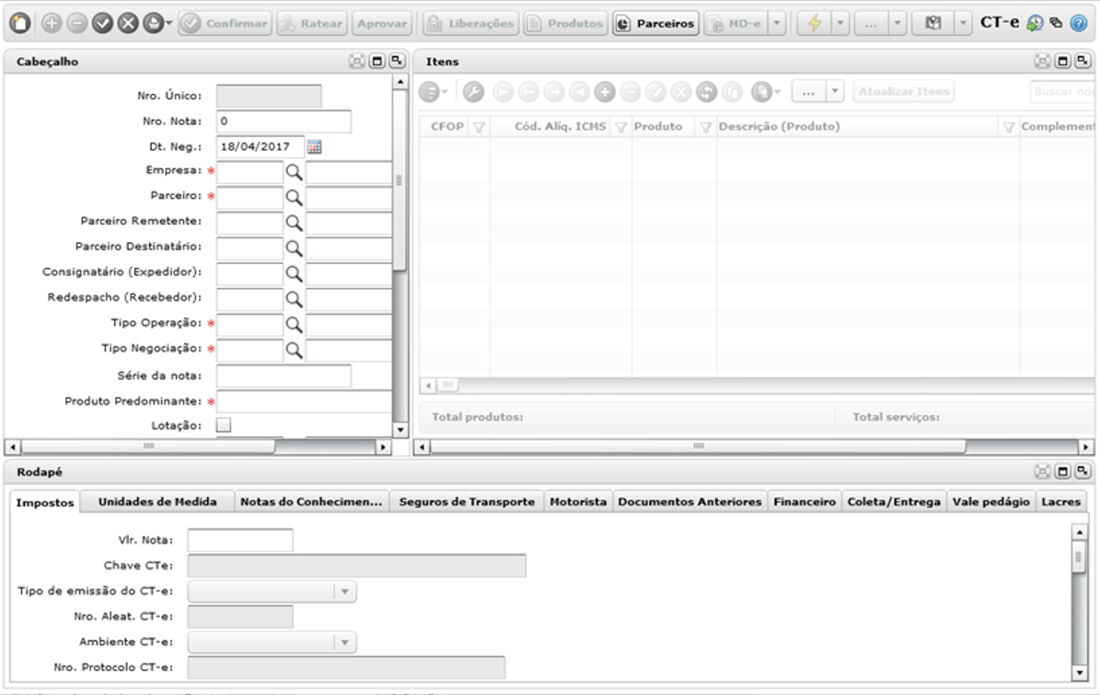Open the Seguros de Transporte tab

click(467, 502)
